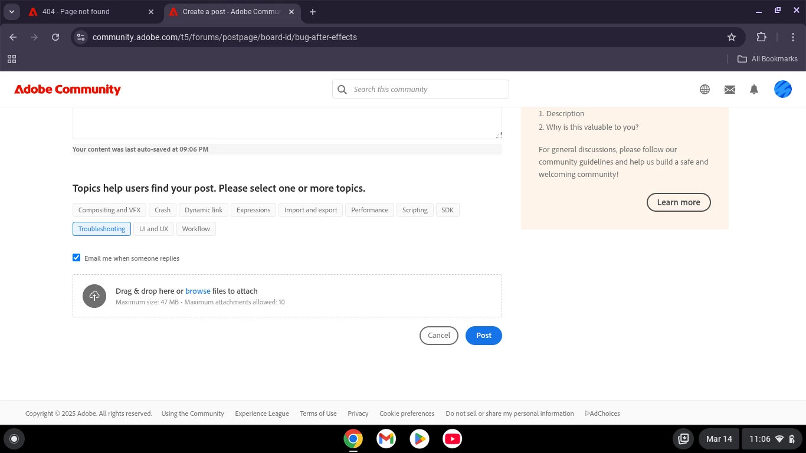Click the magnifier icon in search box
This screenshot has width=806, height=453.
point(342,90)
